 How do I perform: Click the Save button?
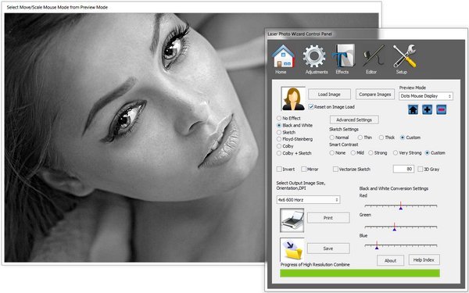[x=328, y=248]
